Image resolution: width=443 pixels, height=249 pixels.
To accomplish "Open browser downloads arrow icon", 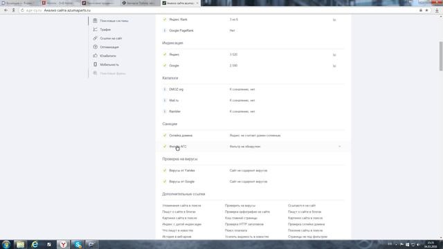I will [x=437, y=10].
